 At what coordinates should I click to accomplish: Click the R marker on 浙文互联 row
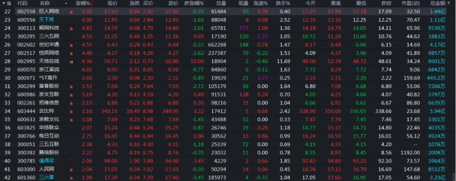point(71,95)
